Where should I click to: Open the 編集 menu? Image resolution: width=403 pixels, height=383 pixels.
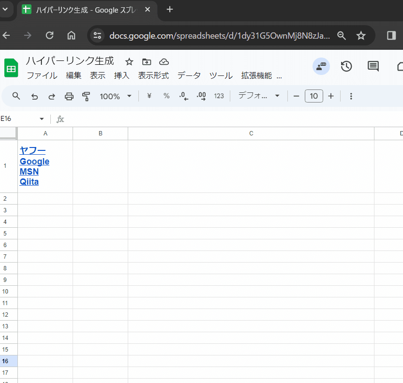(x=74, y=75)
